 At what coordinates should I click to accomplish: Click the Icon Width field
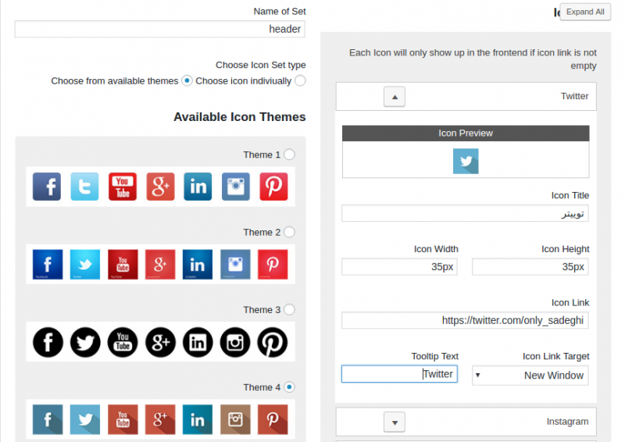click(x=399, y=266)
